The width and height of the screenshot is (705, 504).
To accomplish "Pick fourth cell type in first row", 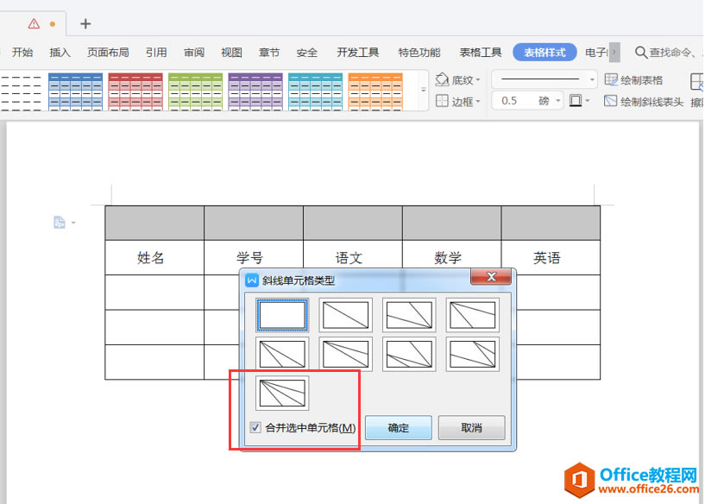I will tap(473, 315).
